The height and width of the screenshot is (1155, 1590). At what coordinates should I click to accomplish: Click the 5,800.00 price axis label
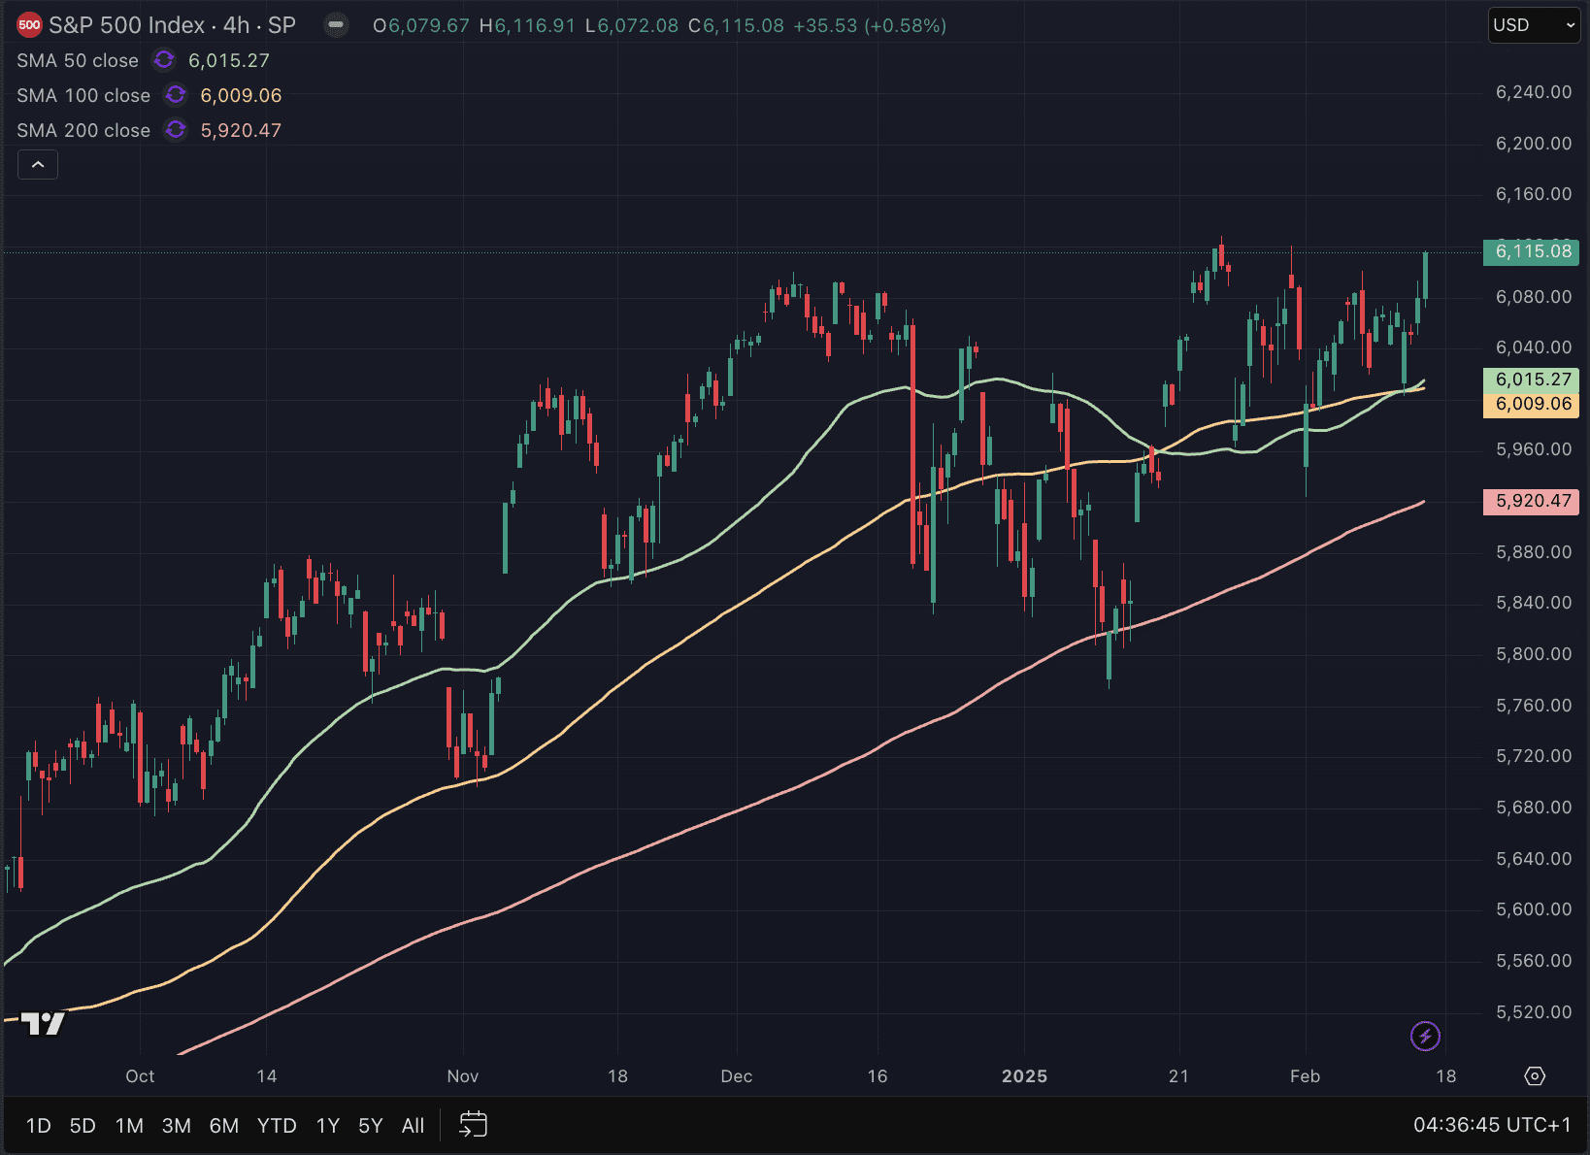tap(1534, 654)
